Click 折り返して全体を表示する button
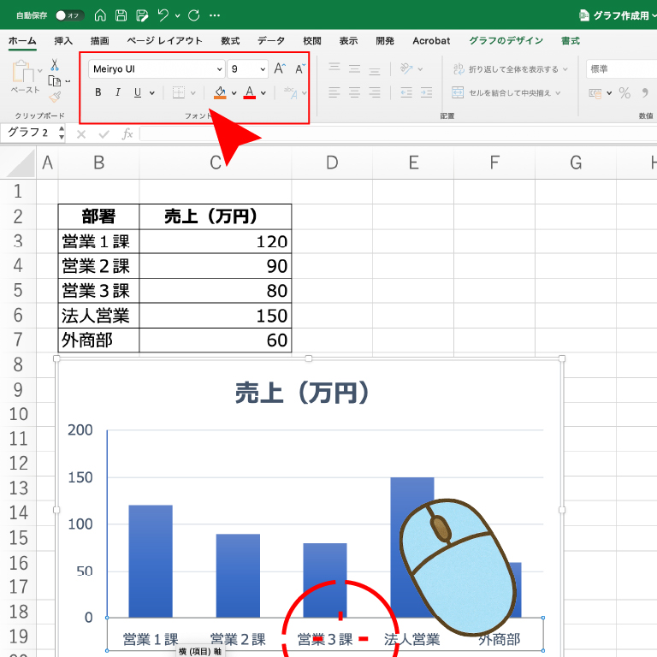Screen dimensions: 657x657 coord(506,68)
